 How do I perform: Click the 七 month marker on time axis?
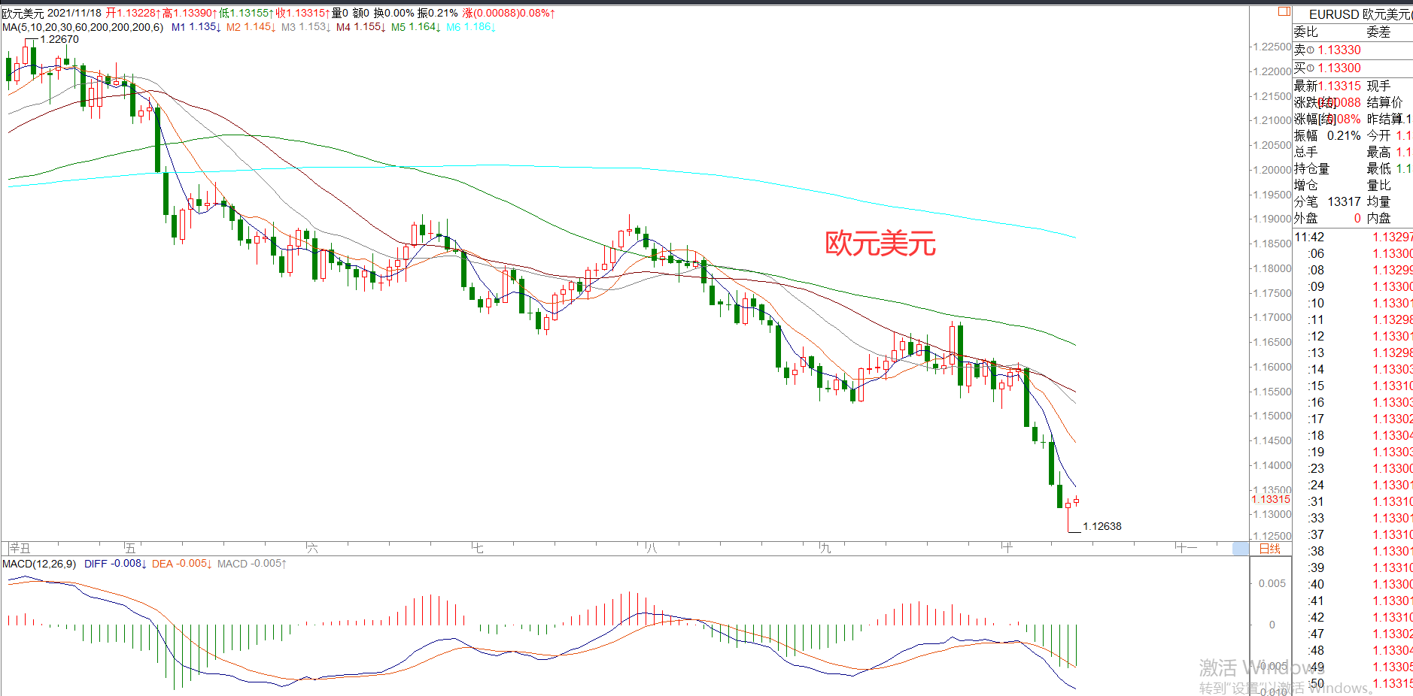(x=477, y=549)
